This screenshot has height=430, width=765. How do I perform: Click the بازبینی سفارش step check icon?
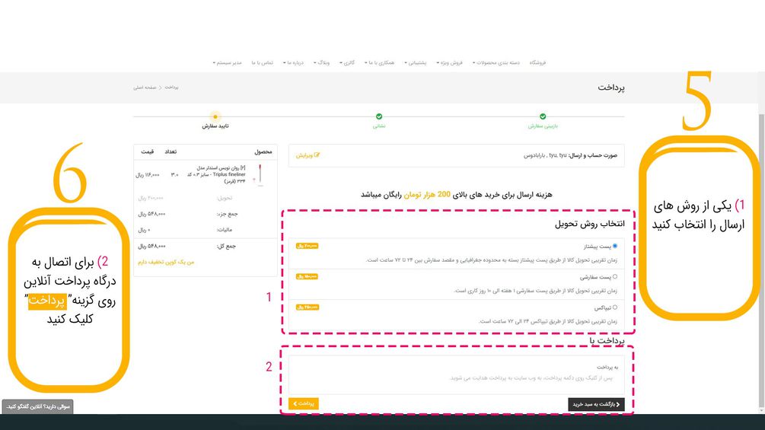click(543, 116)
